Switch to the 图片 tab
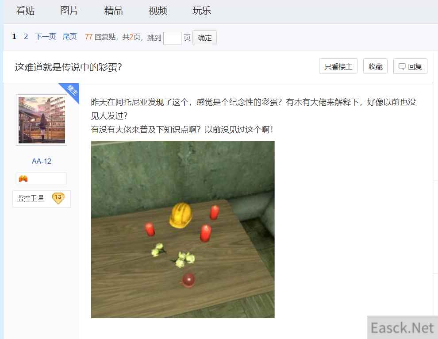Image resolution: width=438 pixels, height=339 pixels. tap(69, 11)
